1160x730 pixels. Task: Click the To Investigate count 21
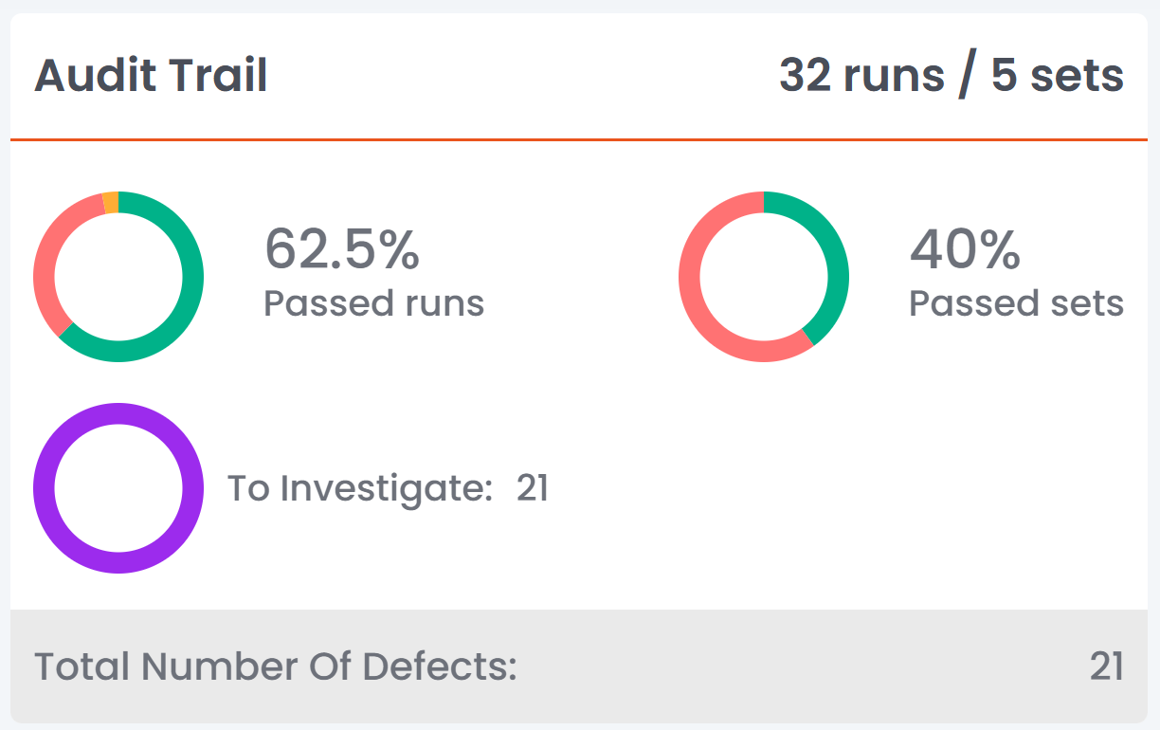coord(533,488)
